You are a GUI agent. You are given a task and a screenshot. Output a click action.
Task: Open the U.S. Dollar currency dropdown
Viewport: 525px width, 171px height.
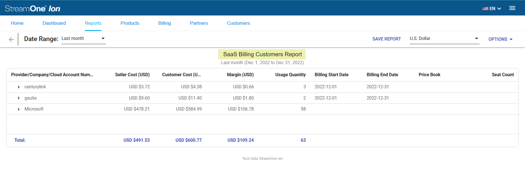pos(444,39)
